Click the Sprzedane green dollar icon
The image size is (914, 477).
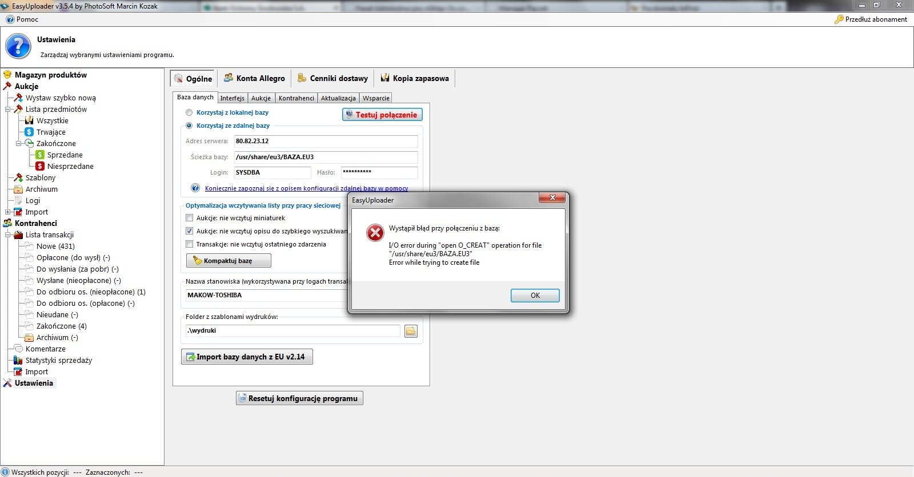[x=40, y=155]
